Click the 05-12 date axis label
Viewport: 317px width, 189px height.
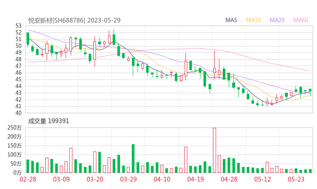(x=263, y=179)
